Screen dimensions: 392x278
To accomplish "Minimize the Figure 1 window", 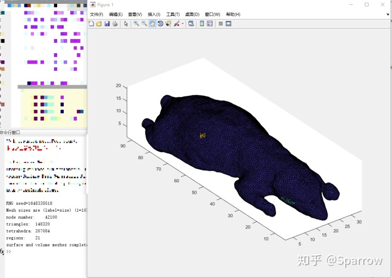I will coord(351,4).
